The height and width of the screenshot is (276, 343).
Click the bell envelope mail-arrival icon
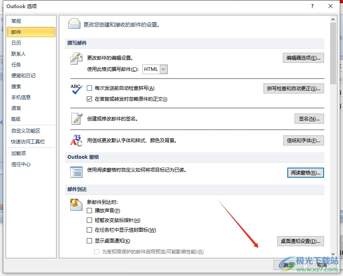76,205
